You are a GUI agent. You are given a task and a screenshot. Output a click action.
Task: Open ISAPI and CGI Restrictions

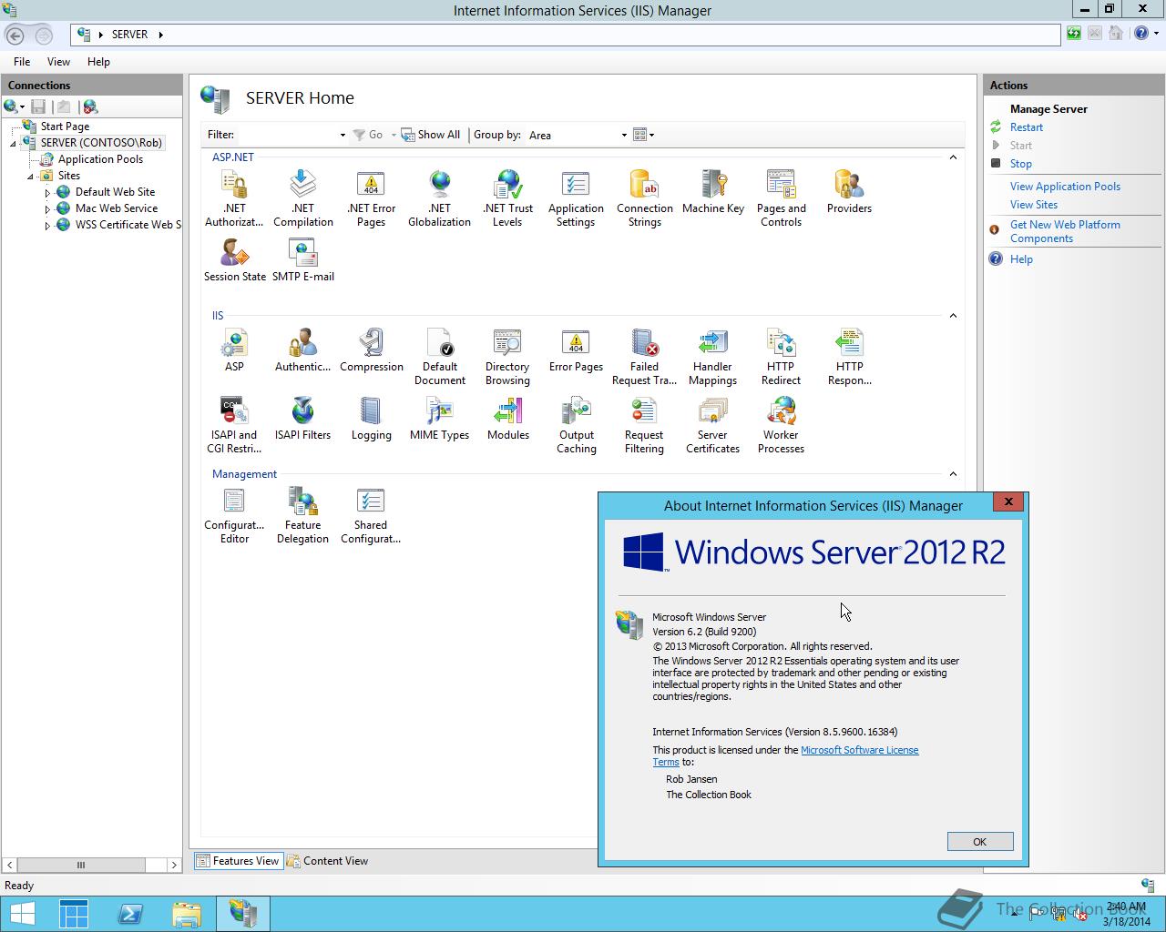pos(234,425)
